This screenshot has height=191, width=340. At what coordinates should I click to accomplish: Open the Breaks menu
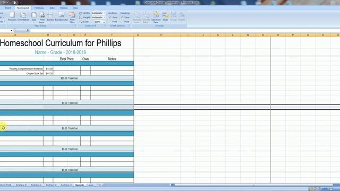tap(50, 17)
